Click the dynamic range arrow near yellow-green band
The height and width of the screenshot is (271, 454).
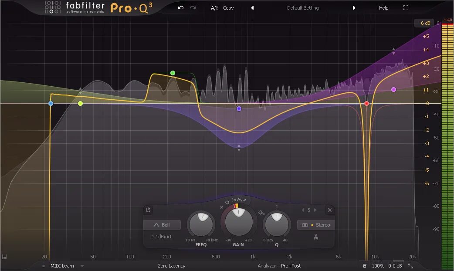click(81, 91)
